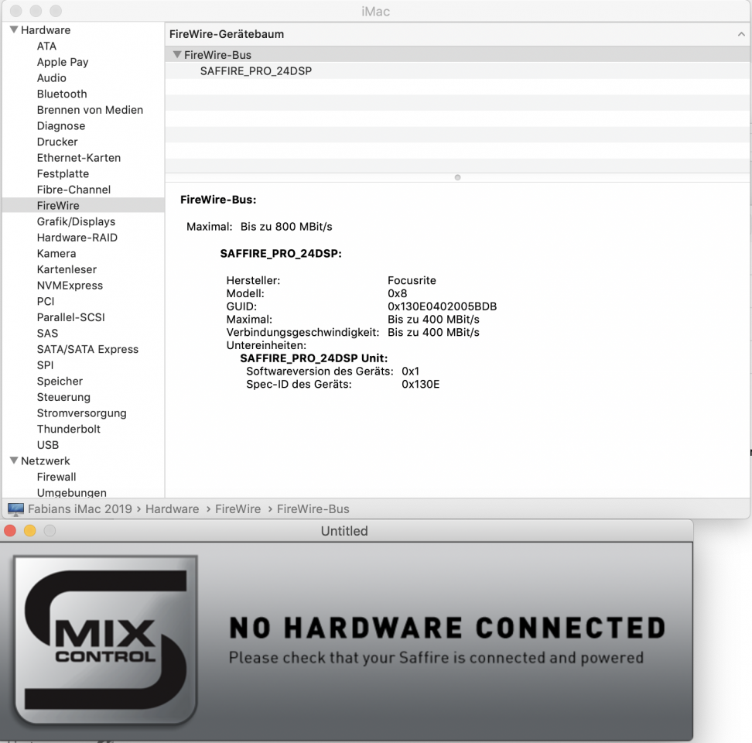
Task: Click the Spec-ID value 0x130E
Action: tap(420, 384)
